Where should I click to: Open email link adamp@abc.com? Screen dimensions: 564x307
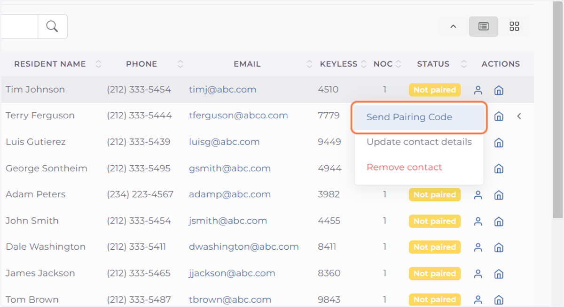[230, 194]
